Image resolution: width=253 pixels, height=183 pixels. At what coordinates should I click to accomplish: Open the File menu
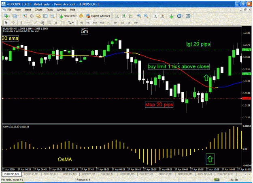pos(9,10)
